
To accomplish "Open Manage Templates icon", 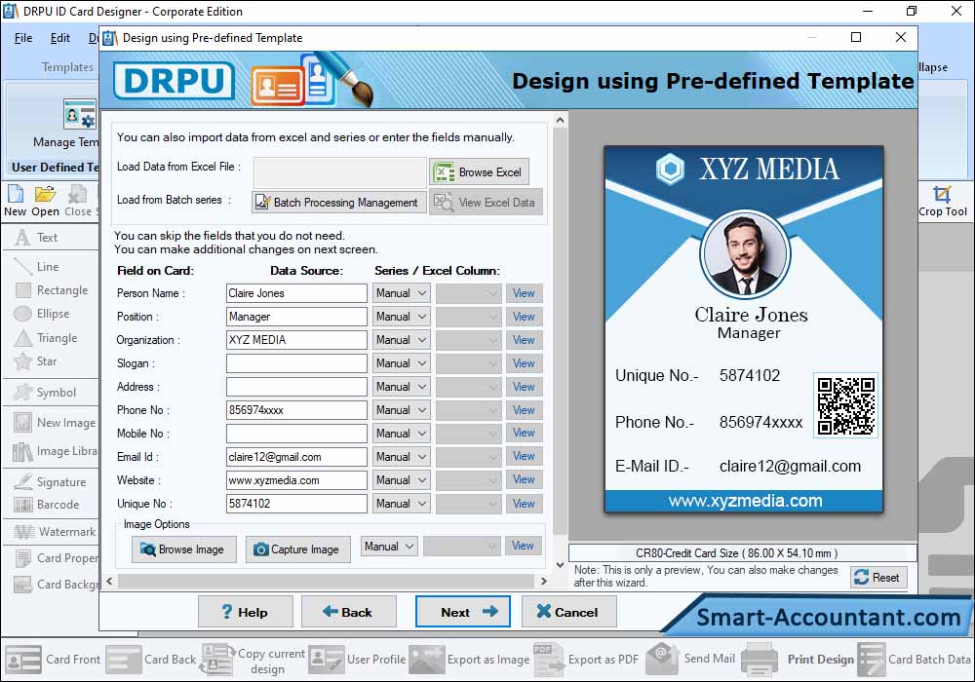I will tap(80, 114).
